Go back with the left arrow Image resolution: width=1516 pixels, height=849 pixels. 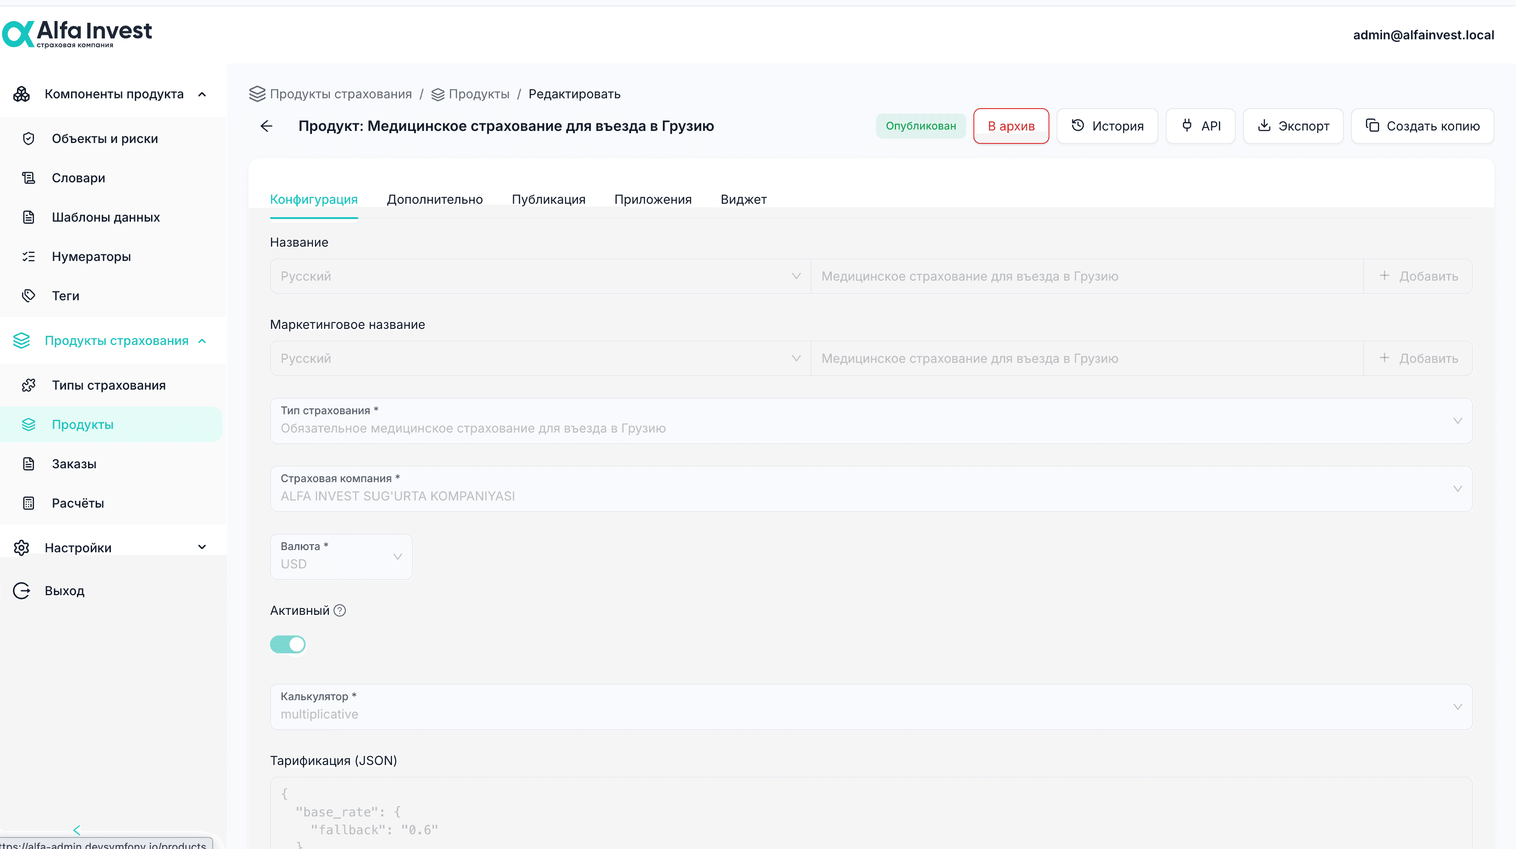click(266, 126)
